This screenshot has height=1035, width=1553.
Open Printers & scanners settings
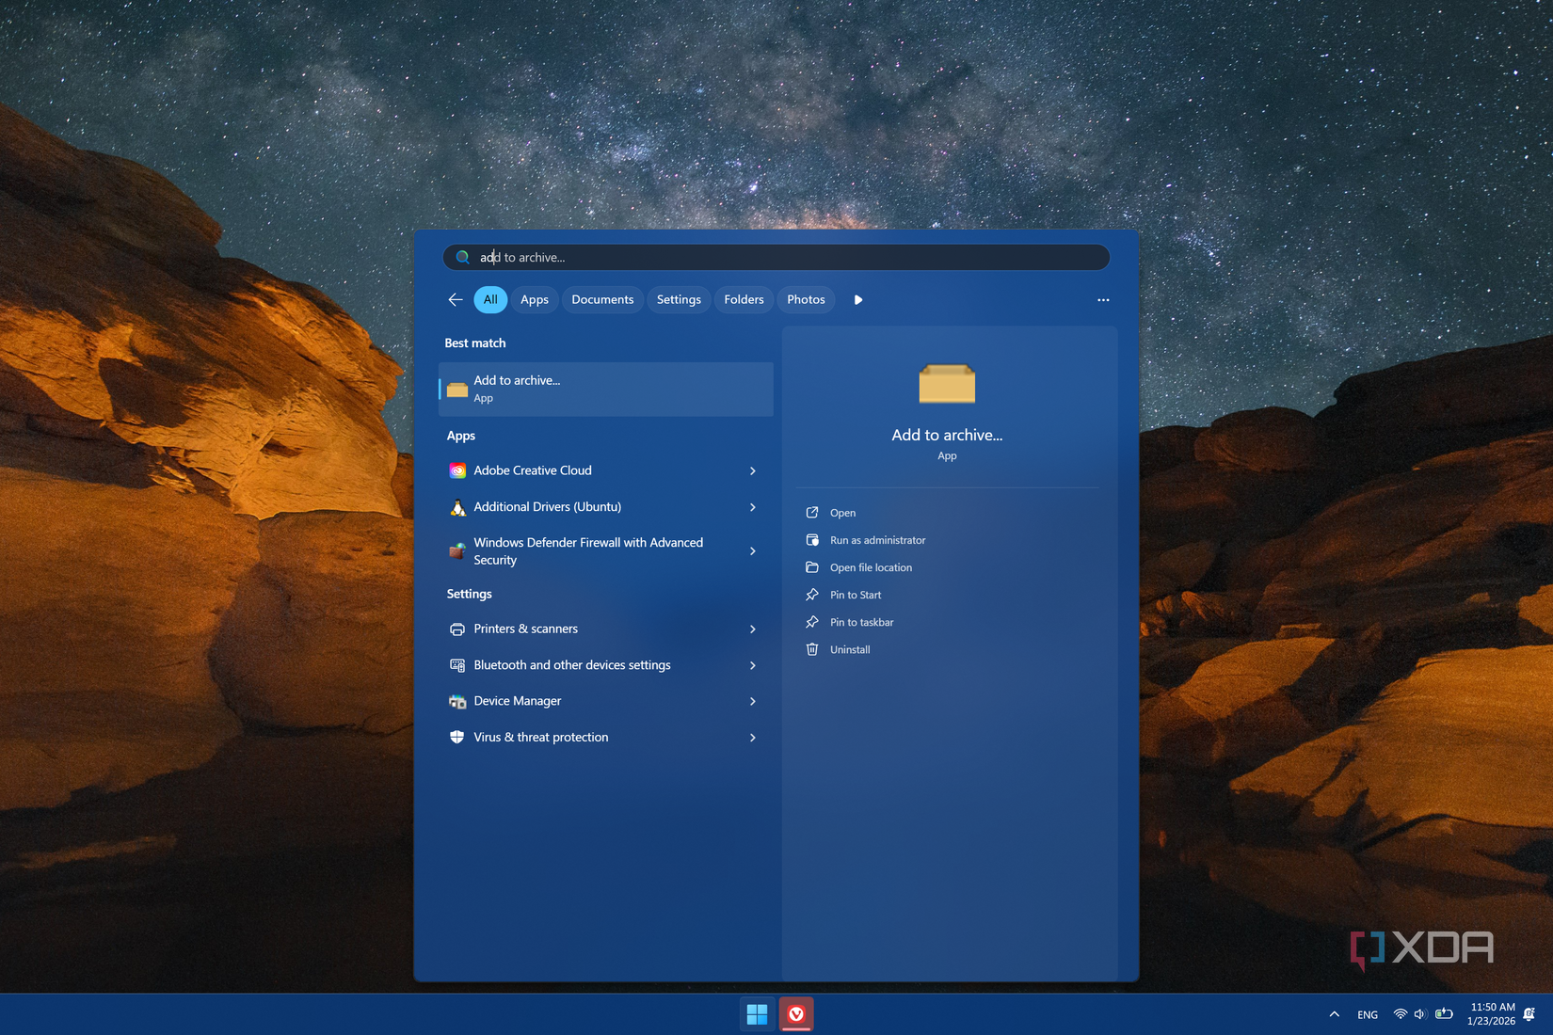coord(525,629)
